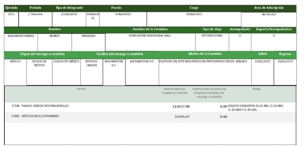Image resolution: width=304 pixels, height=147 pixels.
Task: Click the ALEJANDRO ISMAEL name cell
Action: [x=21, y=42]
